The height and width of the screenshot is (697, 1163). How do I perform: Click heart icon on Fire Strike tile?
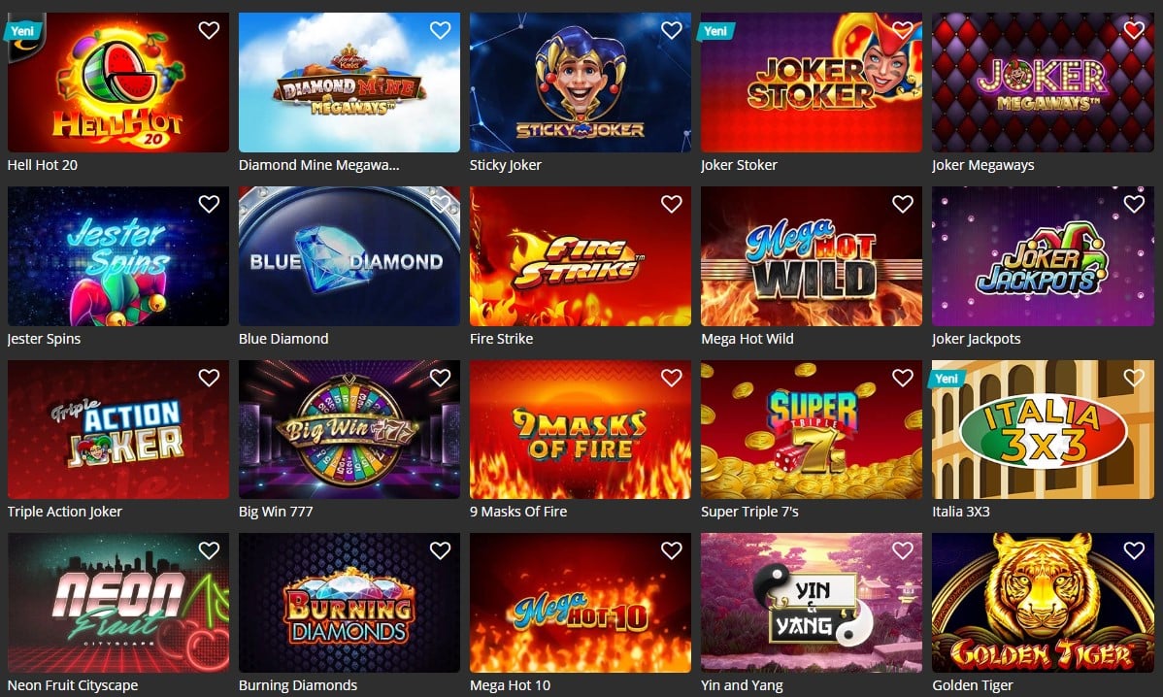671,204
